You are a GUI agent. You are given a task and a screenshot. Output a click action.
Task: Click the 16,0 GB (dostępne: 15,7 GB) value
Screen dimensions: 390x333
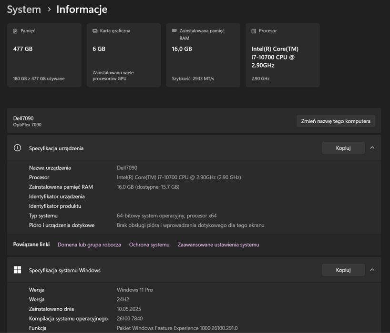pos(148,187)
